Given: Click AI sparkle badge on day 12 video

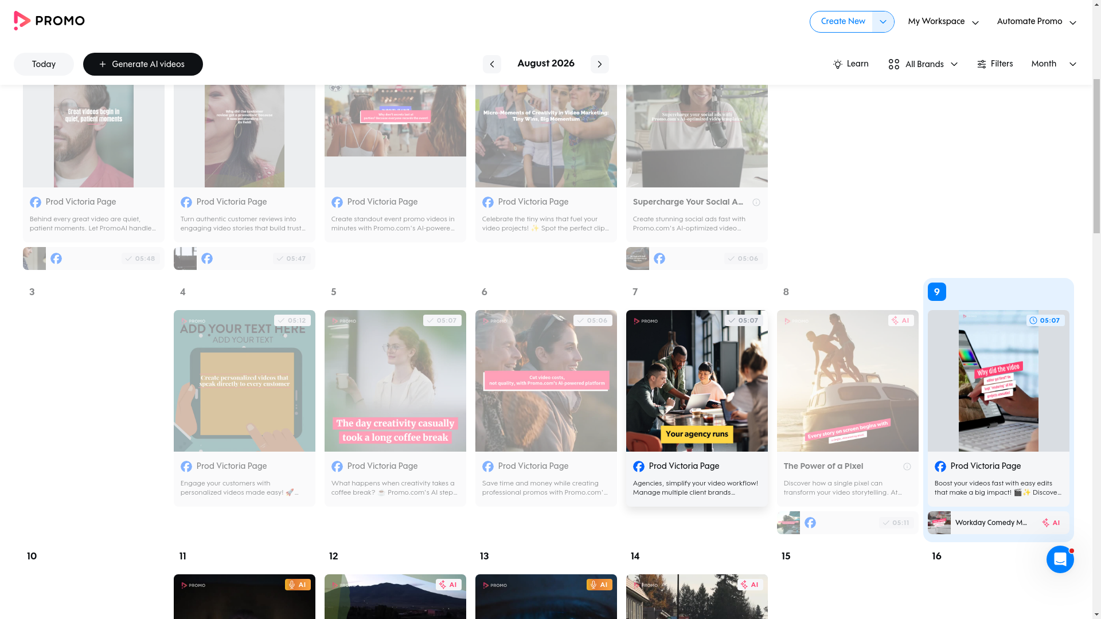Looking at the screenshot, I should tap(448, 585).
